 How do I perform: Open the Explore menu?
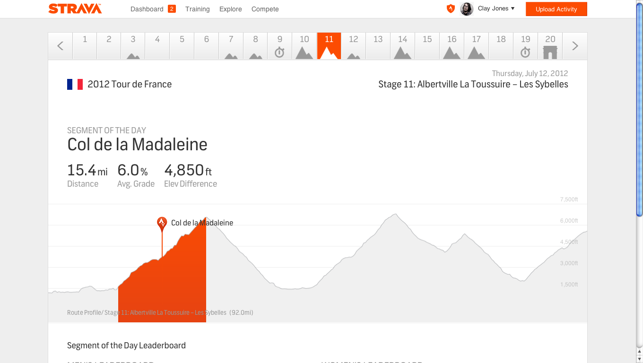click(x=230, y=9)
